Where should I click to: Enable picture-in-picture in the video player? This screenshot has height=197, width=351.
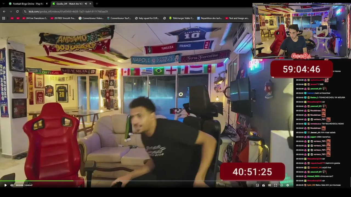tap(257, 185)
